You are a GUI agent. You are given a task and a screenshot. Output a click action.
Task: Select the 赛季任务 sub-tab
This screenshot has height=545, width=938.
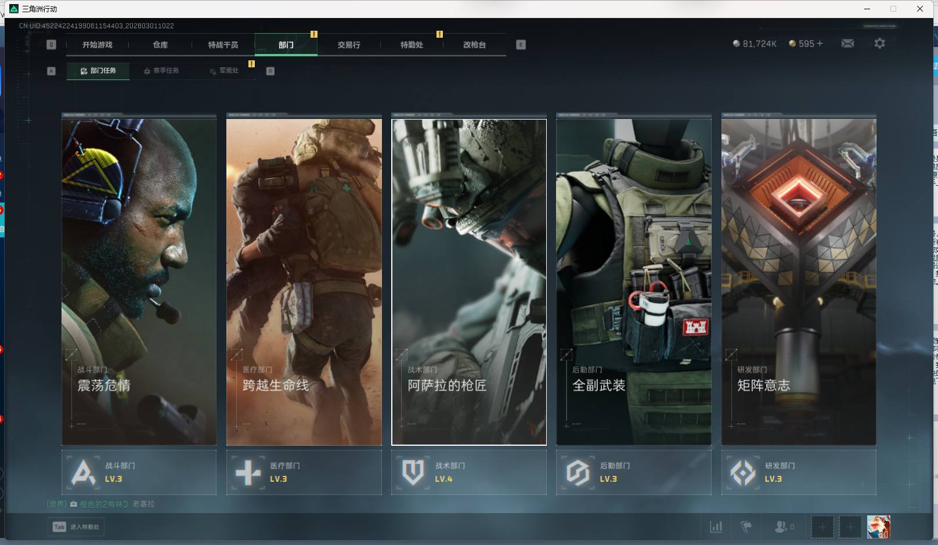click(x=162, y=71)
